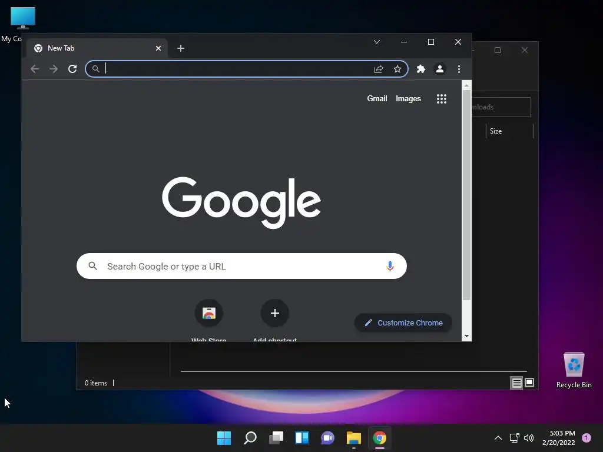Open the Chrome profile avatar

coord(439,69)
